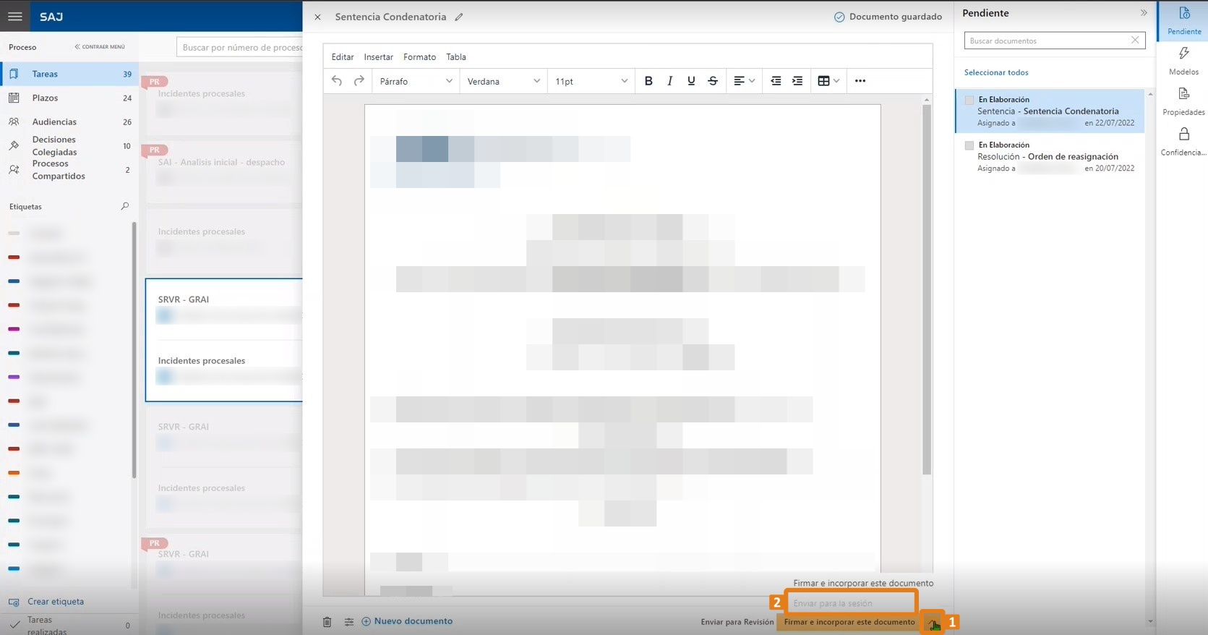Screen dimensions: 1208x635
Task: Open the 11pt font size dropdown
Action: (591, 81)
